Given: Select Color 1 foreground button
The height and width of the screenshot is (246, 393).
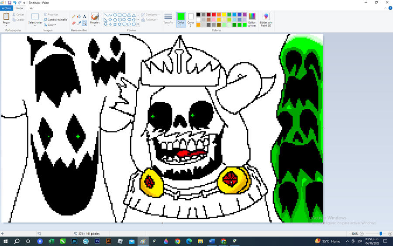Looking at the screenshot, I should 181,19.
